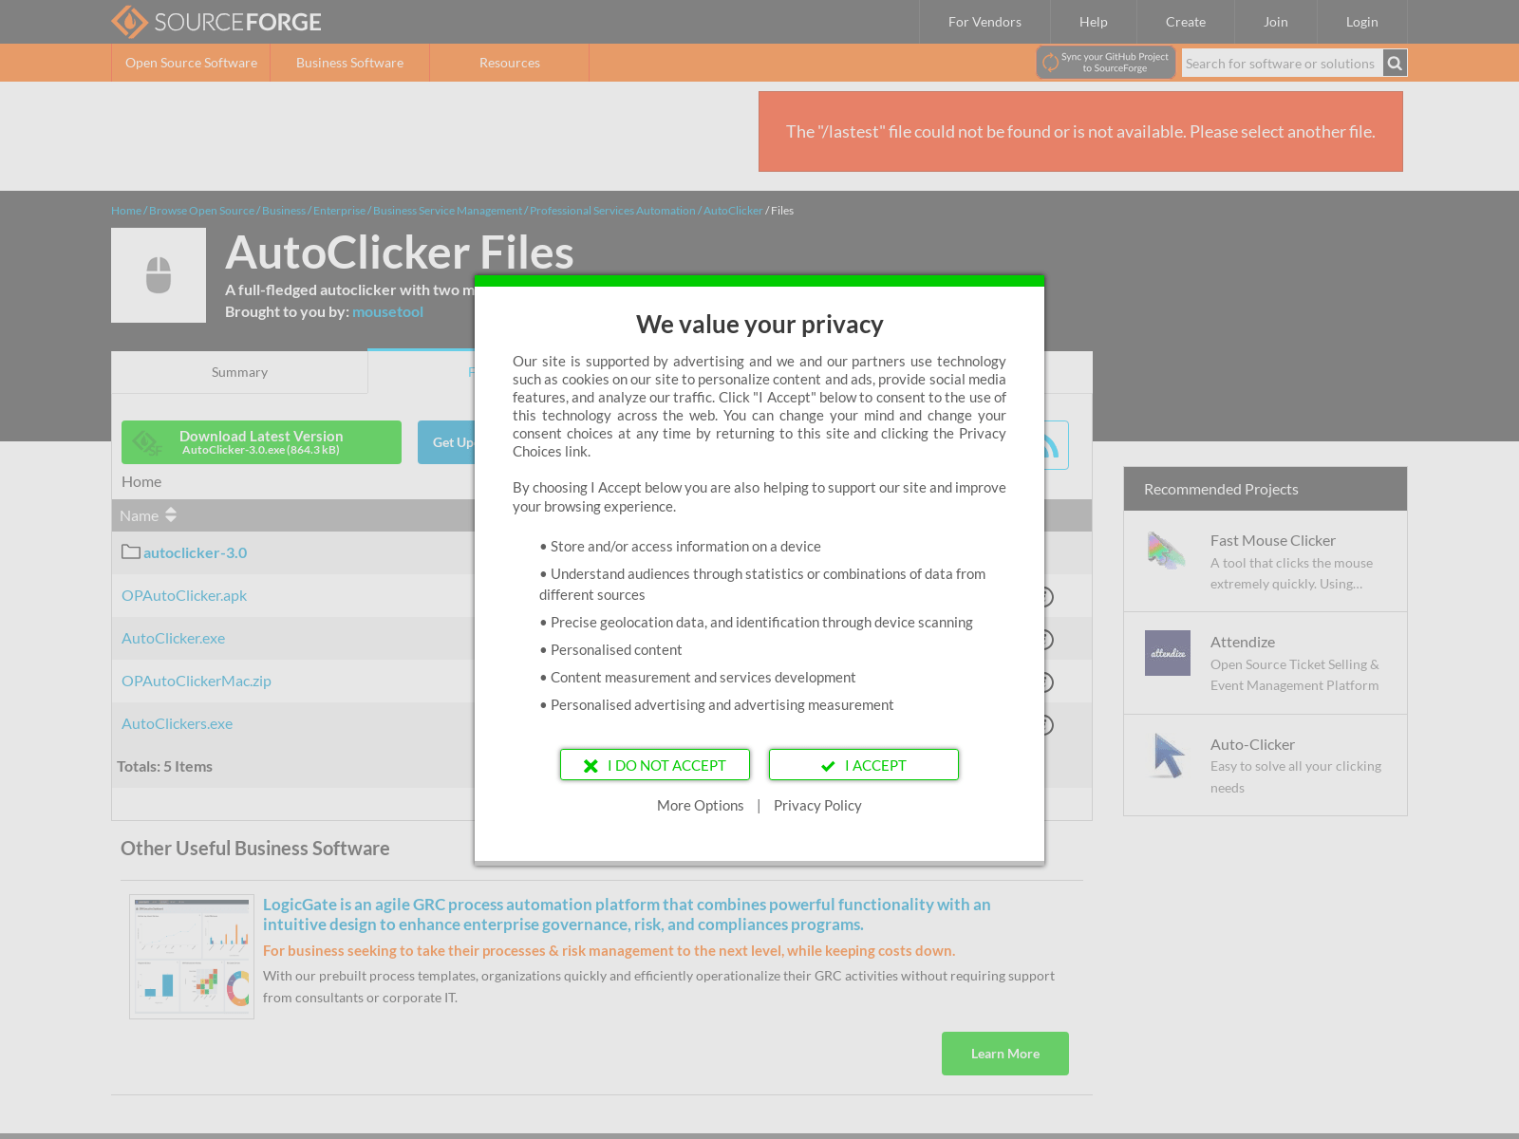
Task: Click the Get Updates button
Action: point(447,442)
